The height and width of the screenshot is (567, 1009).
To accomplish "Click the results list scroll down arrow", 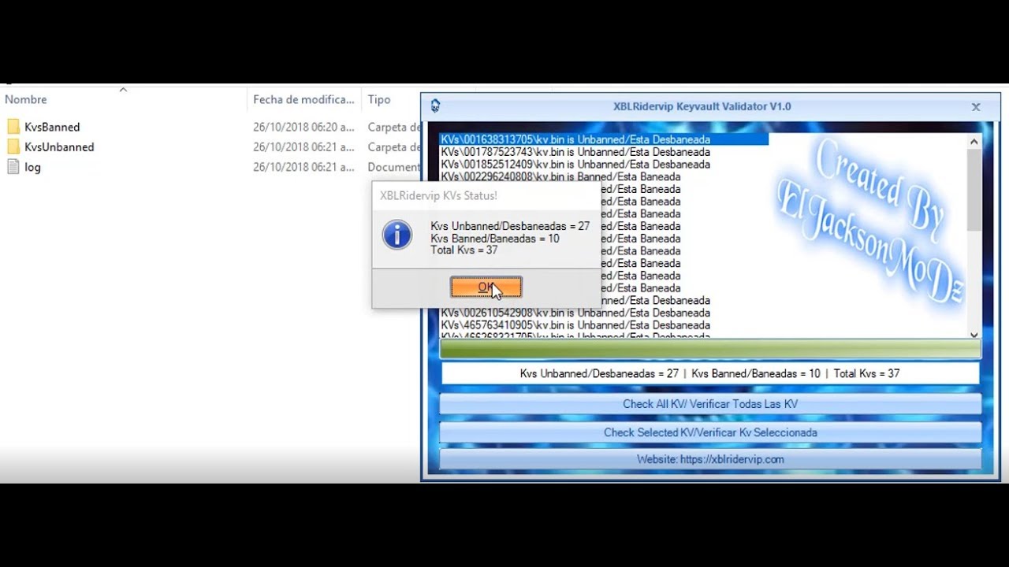I will tap(974, 334).
